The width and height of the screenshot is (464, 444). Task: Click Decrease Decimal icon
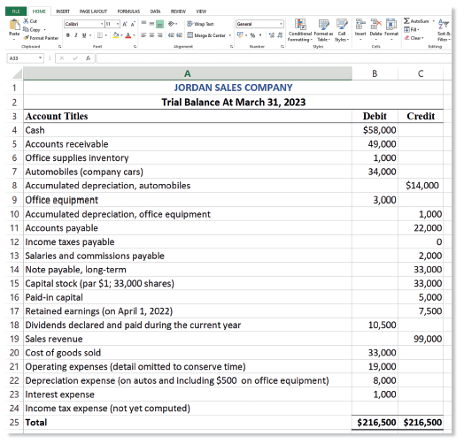pyautogui.click(x=280, y=35)
